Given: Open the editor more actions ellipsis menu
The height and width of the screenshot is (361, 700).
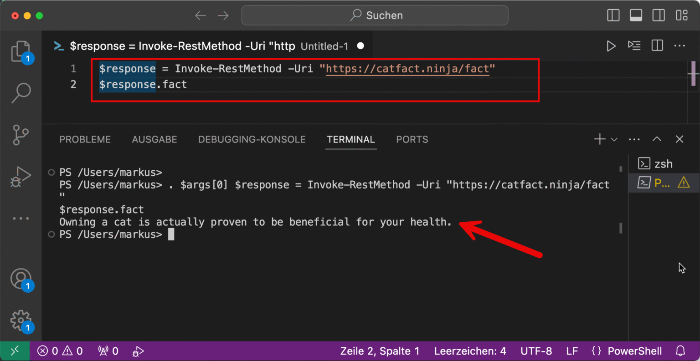Looking at the screenshot, I should tap(679, 46).
